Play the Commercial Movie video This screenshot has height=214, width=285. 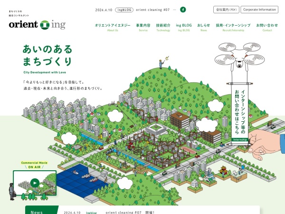[x=35, y=183]
